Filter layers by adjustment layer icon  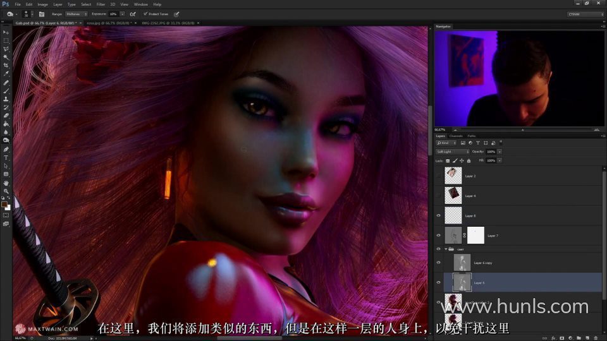pyautogui.click(x=470, y=143)
